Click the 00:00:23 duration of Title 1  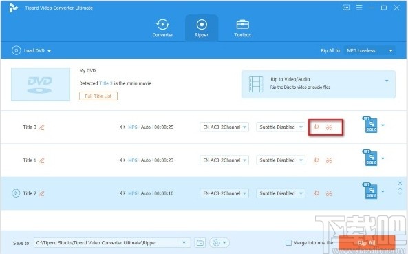(x=164, y=160)
